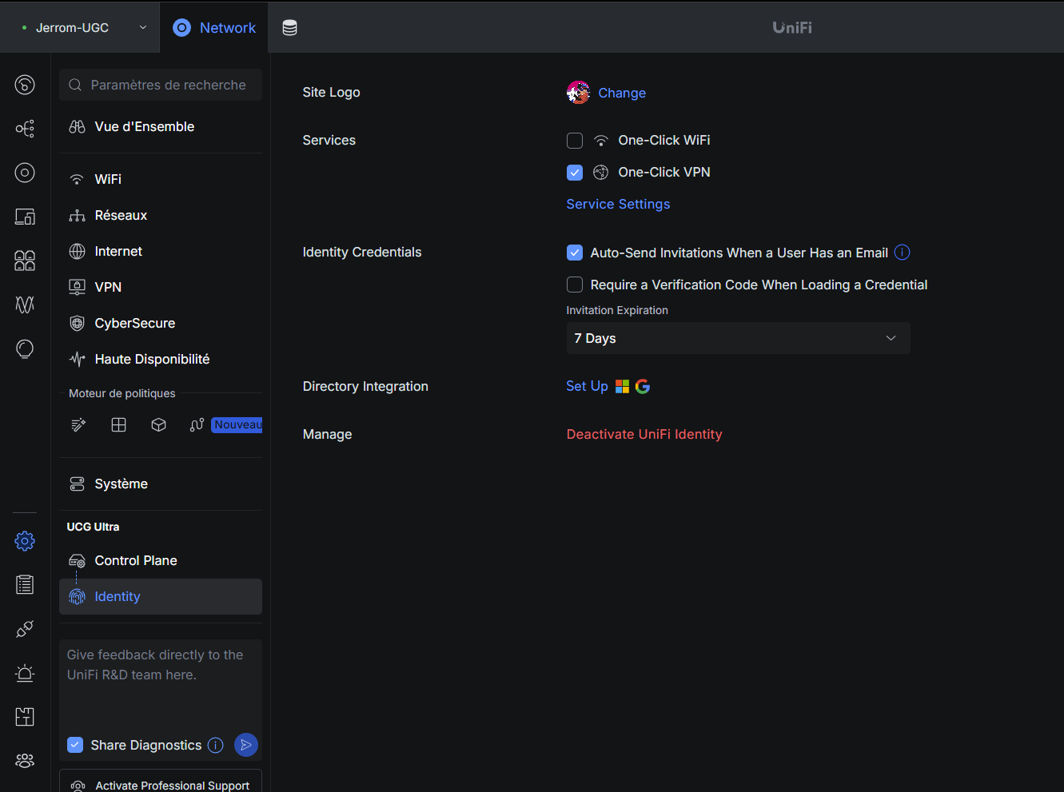Uncheck the One-Click VPN checkbox

(575, 173)
